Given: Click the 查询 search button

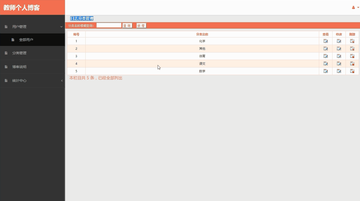Looking at the screenshot, I should [127, 26].
